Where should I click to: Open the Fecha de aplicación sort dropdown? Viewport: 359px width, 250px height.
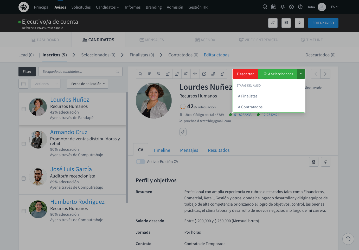point(87,84)
